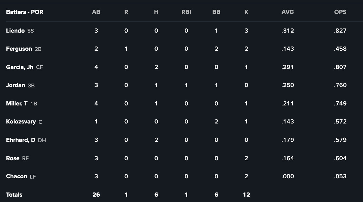The width and height of the screenshot is (363, 202).
Task: Click Chacon's player name
Action: [16, 176]
